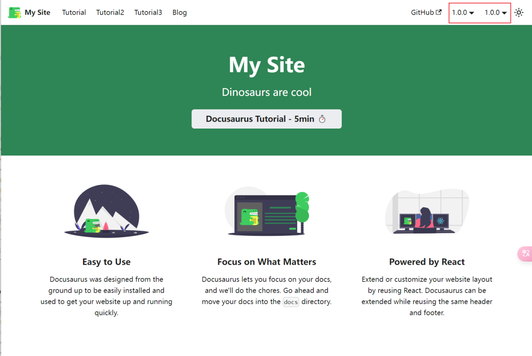The image size is (532, 356).
Task: Toggle the light/dark mode sun icon
Action: coord(519,12)
